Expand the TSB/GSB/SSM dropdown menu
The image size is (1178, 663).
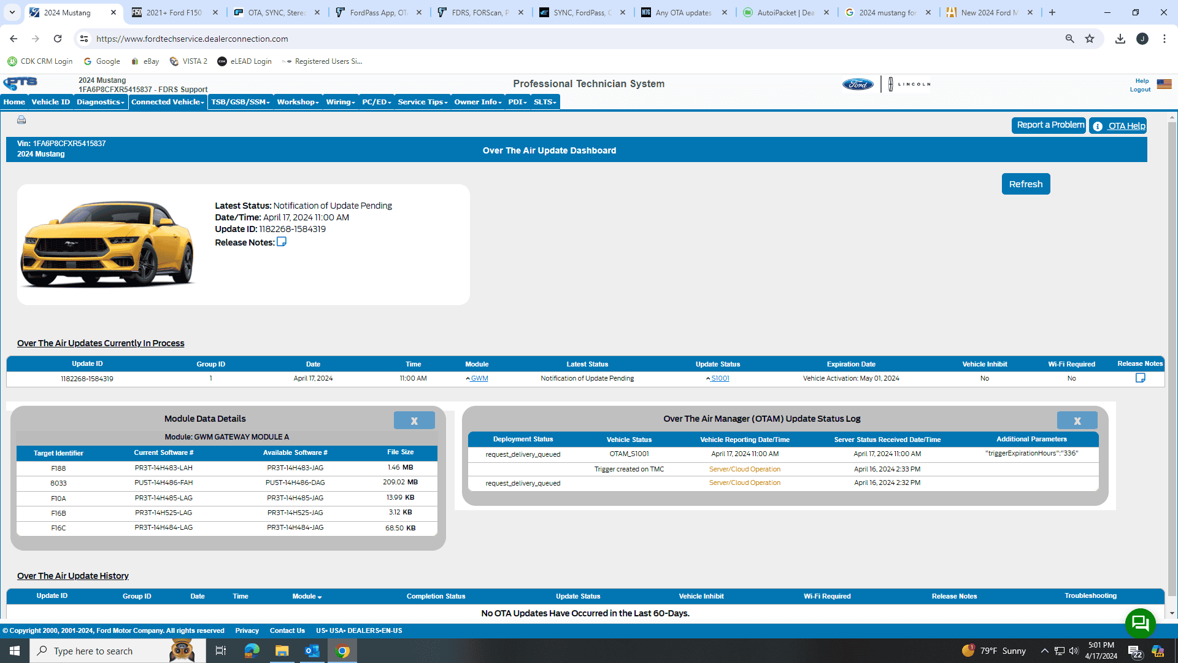coord(241,102)
